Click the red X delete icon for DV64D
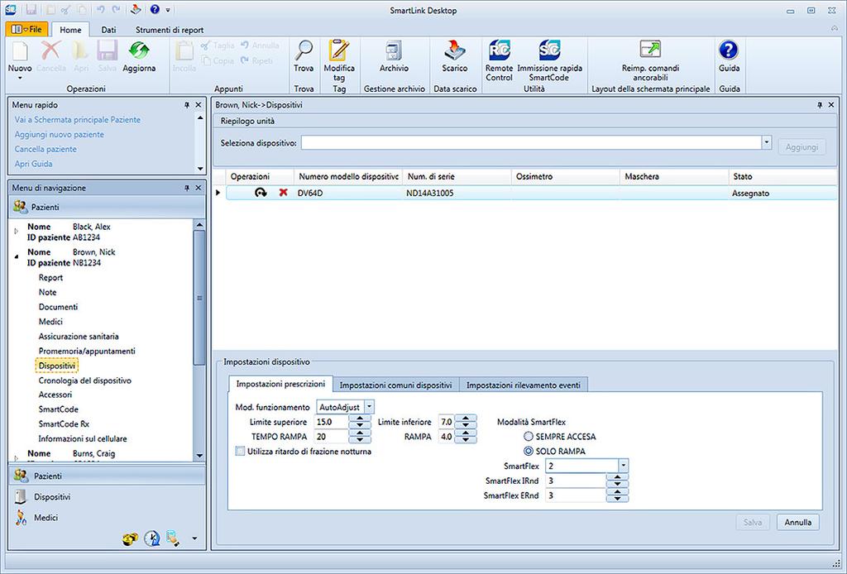This screenshot has height=574, width=847. [x=283, y=192]
